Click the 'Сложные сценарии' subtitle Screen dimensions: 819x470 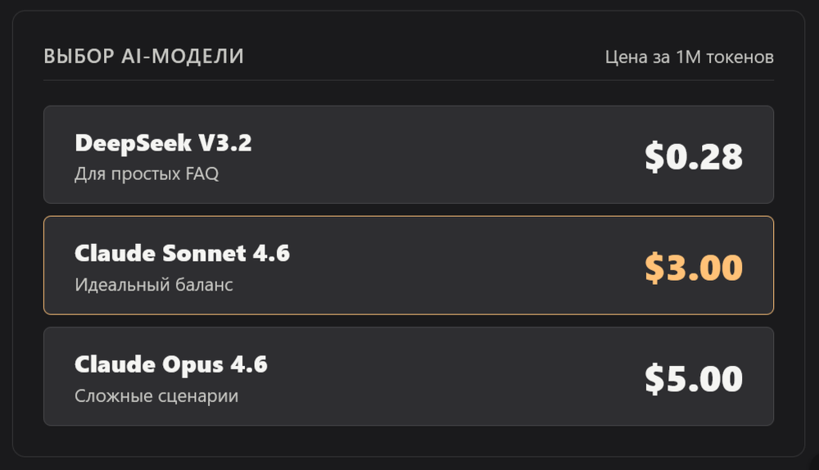point(156,395)
